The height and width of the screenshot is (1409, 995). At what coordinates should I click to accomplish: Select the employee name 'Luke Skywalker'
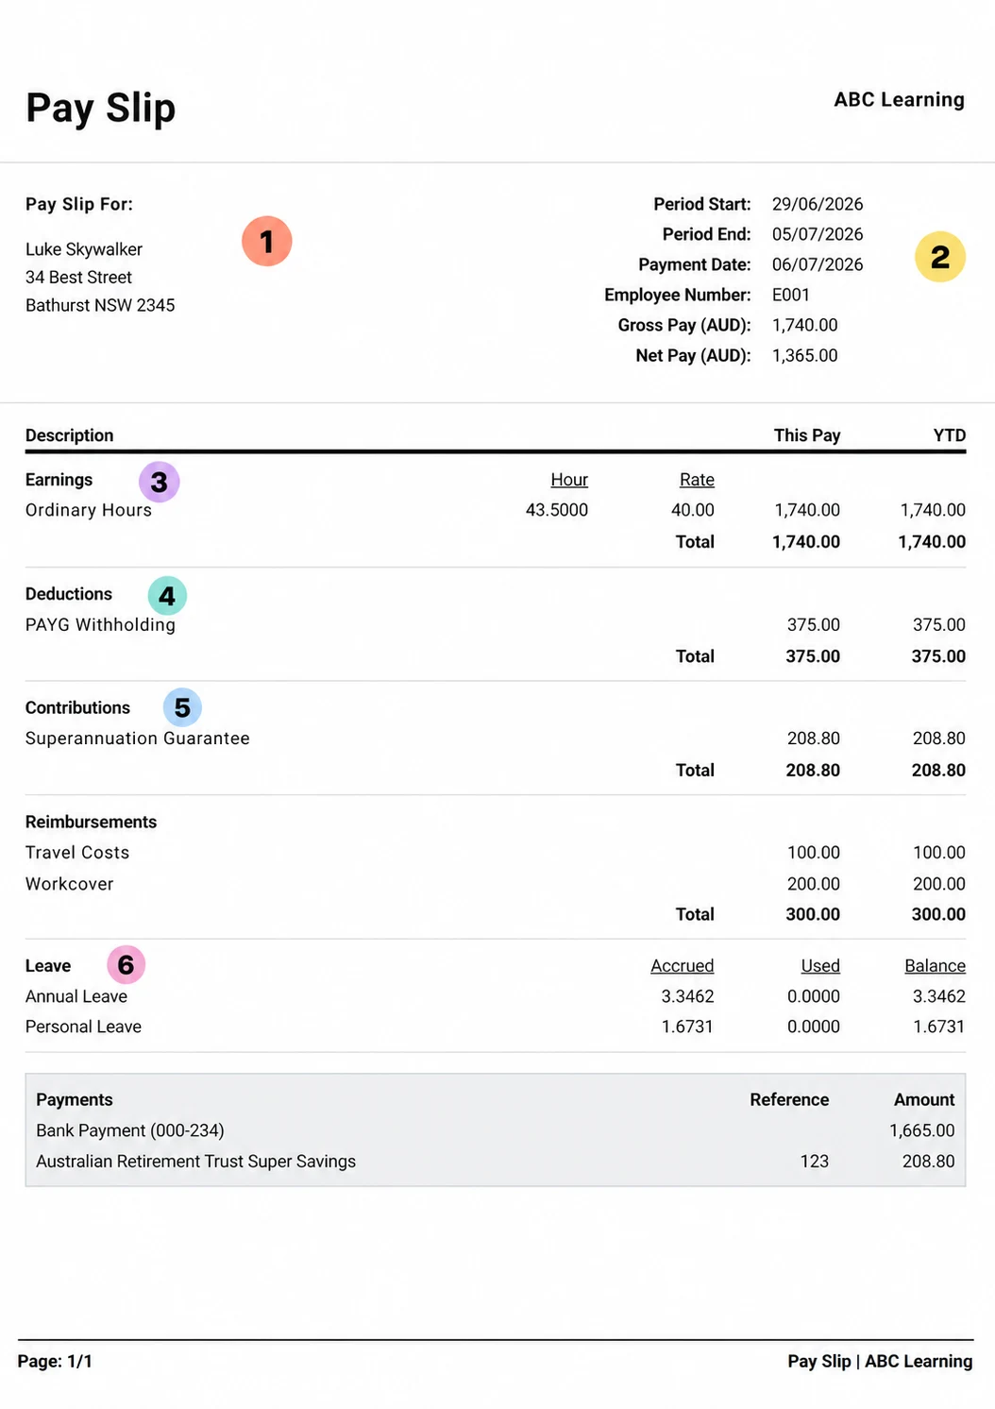[x=84, y=249]
